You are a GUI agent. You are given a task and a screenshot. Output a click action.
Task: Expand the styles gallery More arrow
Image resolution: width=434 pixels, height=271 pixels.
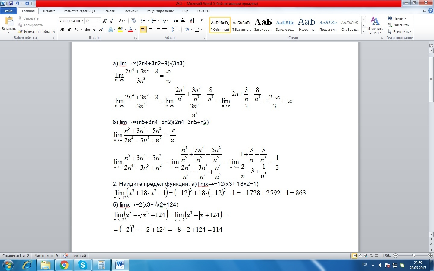(364, 31)
